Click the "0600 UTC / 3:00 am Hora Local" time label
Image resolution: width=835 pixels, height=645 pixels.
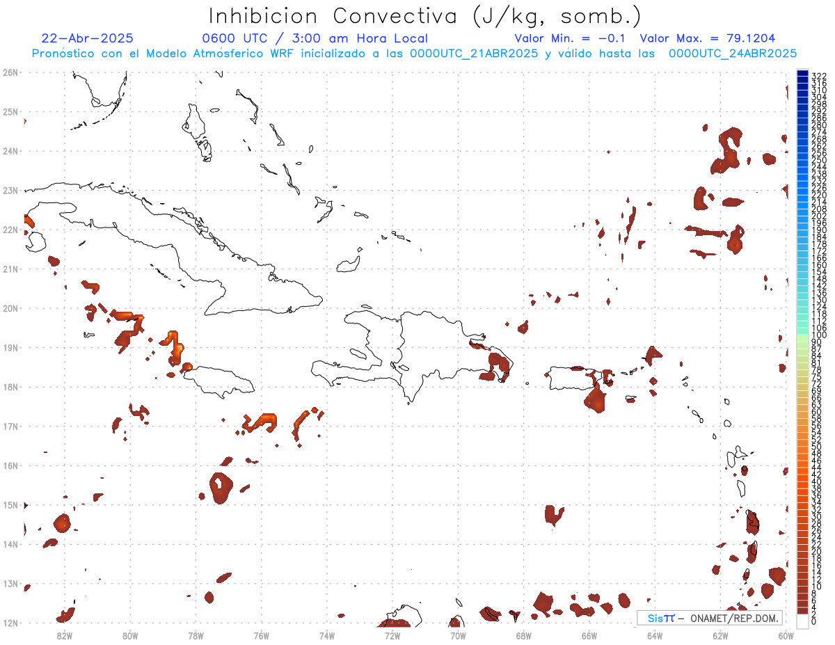tap(315, 38)
